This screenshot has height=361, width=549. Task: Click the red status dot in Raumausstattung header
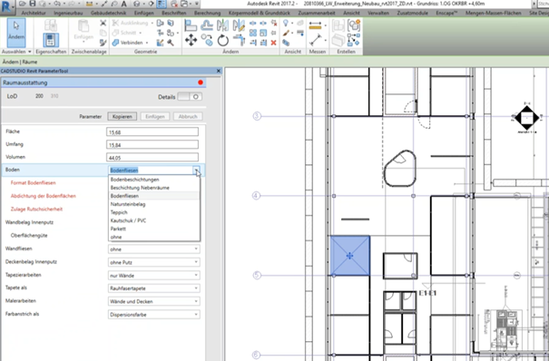click(201, 83)
